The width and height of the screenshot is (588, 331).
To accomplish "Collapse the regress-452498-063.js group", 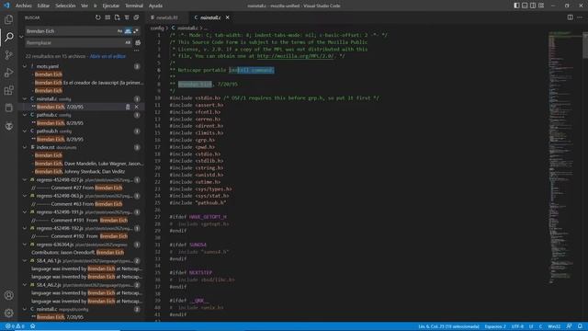I will pyautogui.click(x=25, y=196).
